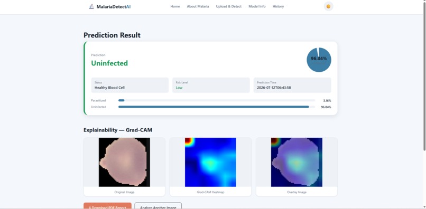Click the MalariaDetectAI microscope logo icon

[91, 6]
